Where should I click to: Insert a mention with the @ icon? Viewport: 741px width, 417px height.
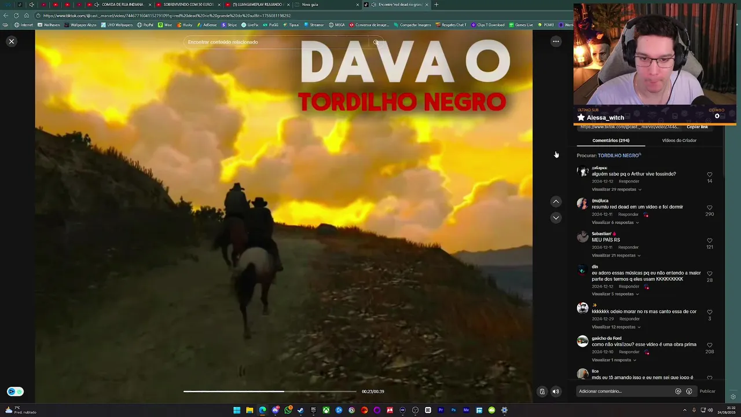tap(678, 391)
